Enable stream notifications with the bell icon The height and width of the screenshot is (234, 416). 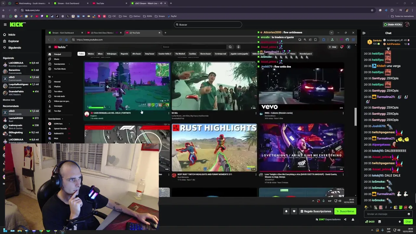click(x=286, y=211)
